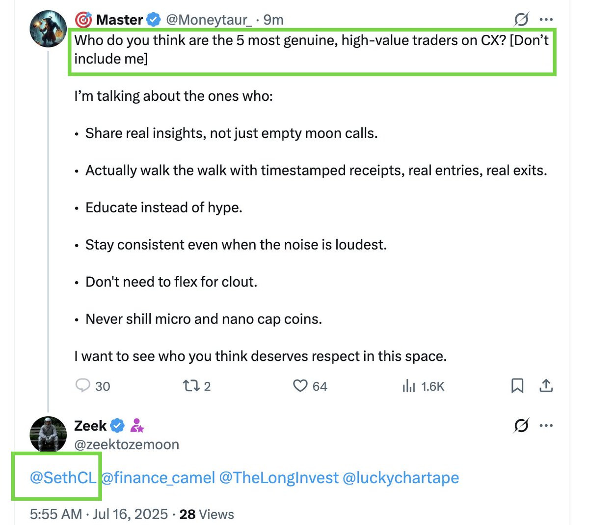Click the @Moneytaur_ handle

[x=209, y=20]
